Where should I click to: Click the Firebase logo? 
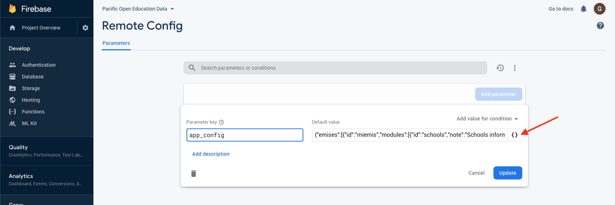[x=12, y=9]
